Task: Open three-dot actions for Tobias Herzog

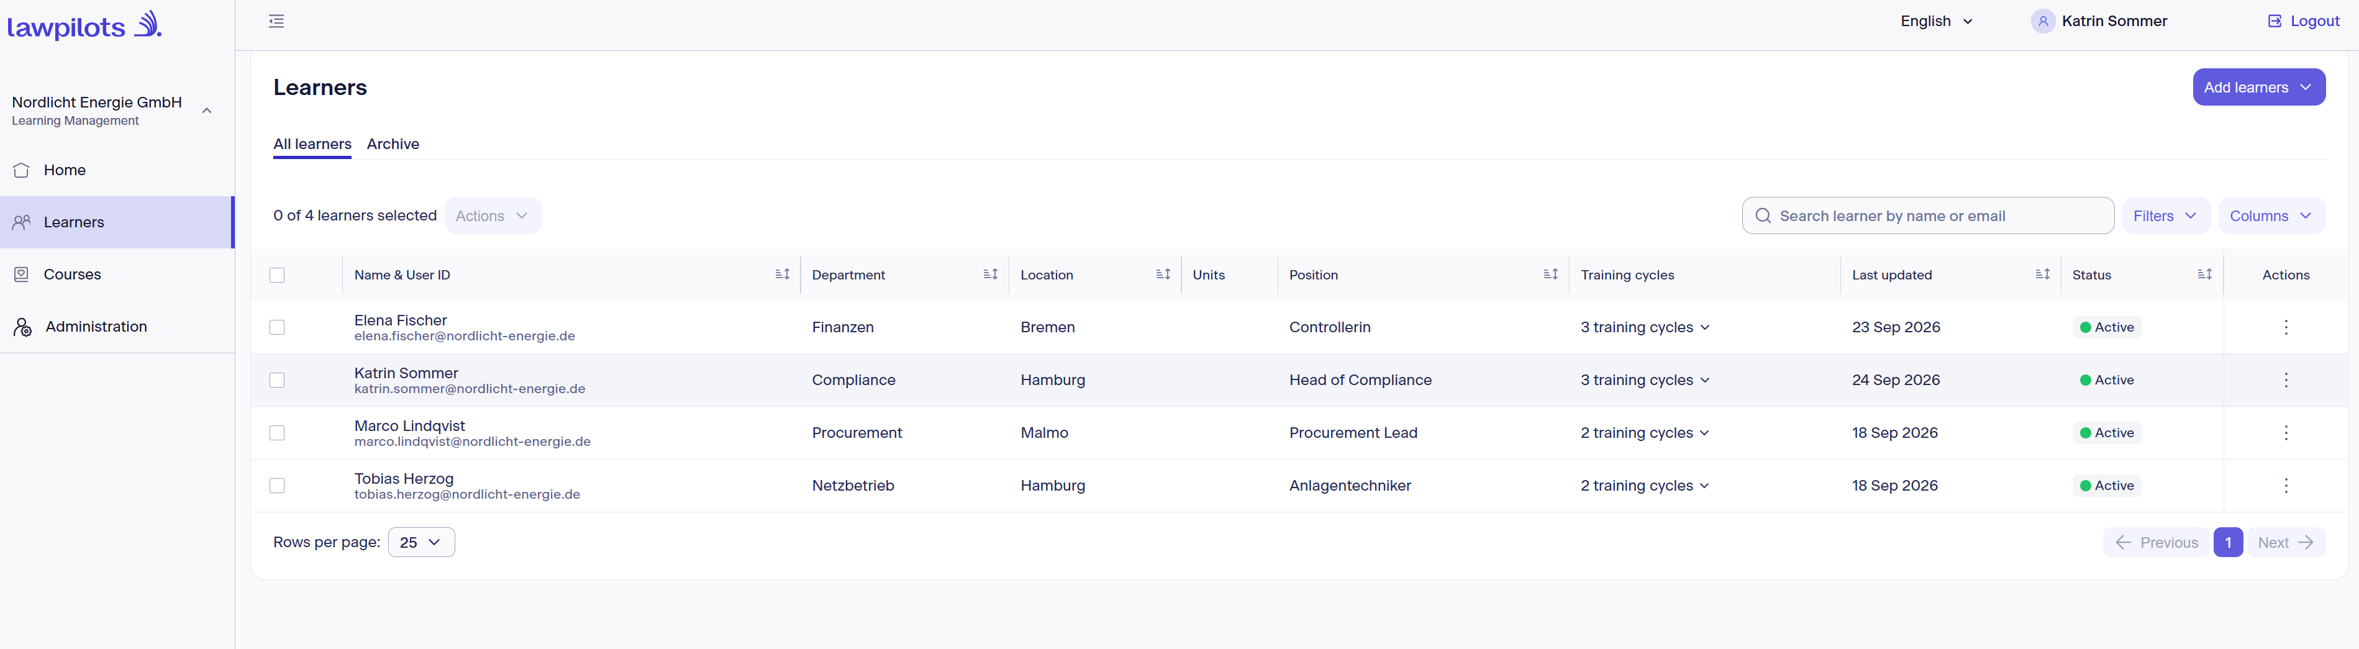Action: 2286,485
